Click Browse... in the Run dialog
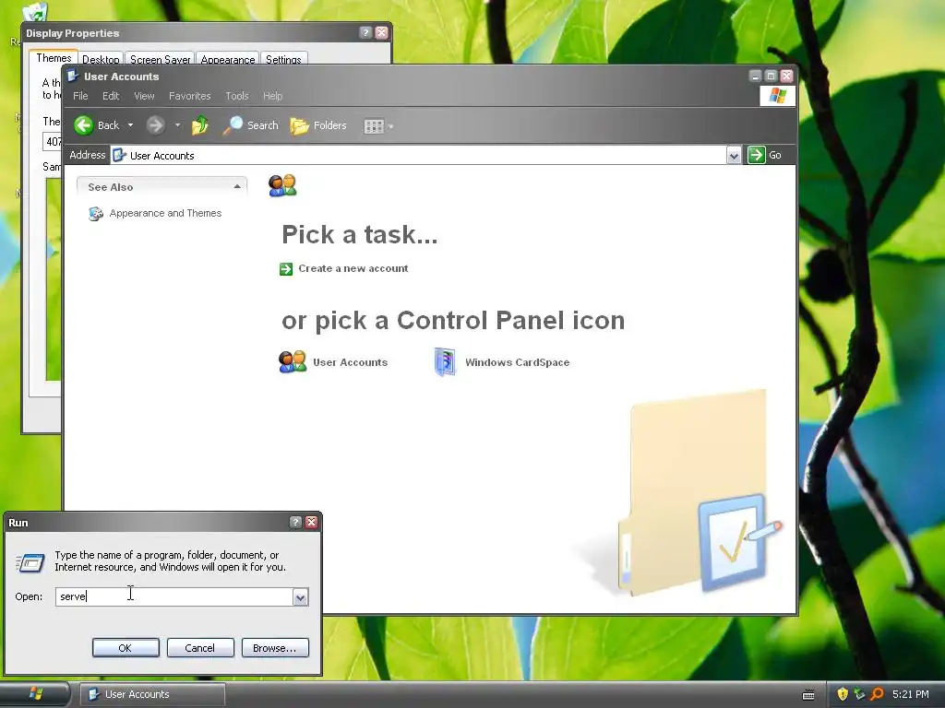The height and width of the screenshot is (708, 945). coord(275,648)
